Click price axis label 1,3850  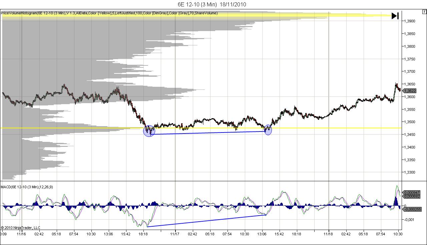tap(410, 34)
